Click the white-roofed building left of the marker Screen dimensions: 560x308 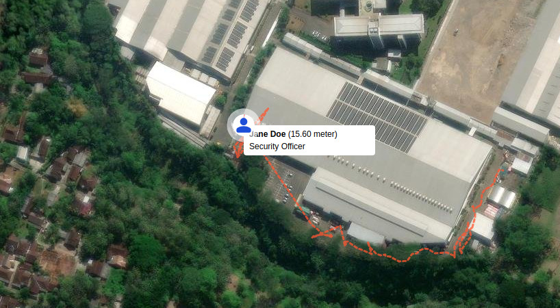[180, 94]
